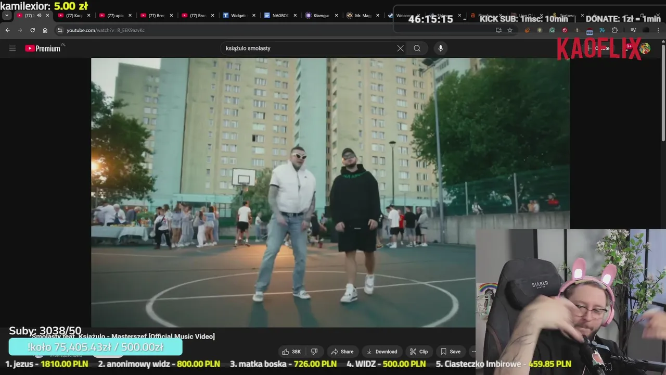Dislike the video with thumbs down

click(314, 352)
